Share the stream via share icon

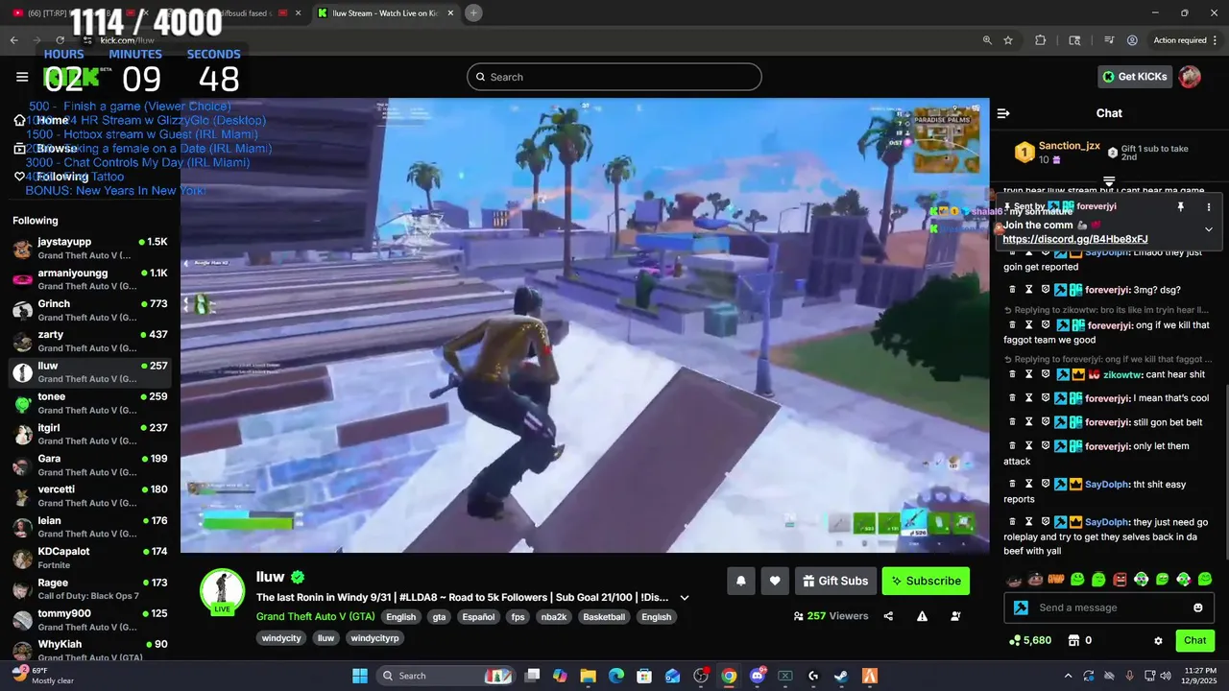point(888,616)
